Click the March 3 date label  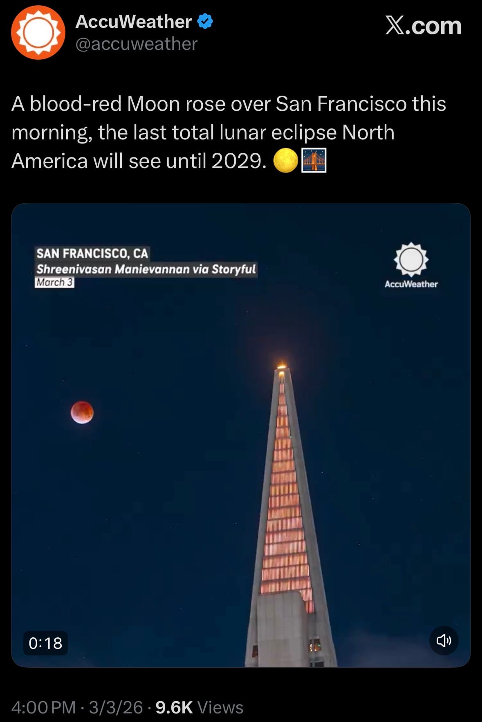point(54,283)
